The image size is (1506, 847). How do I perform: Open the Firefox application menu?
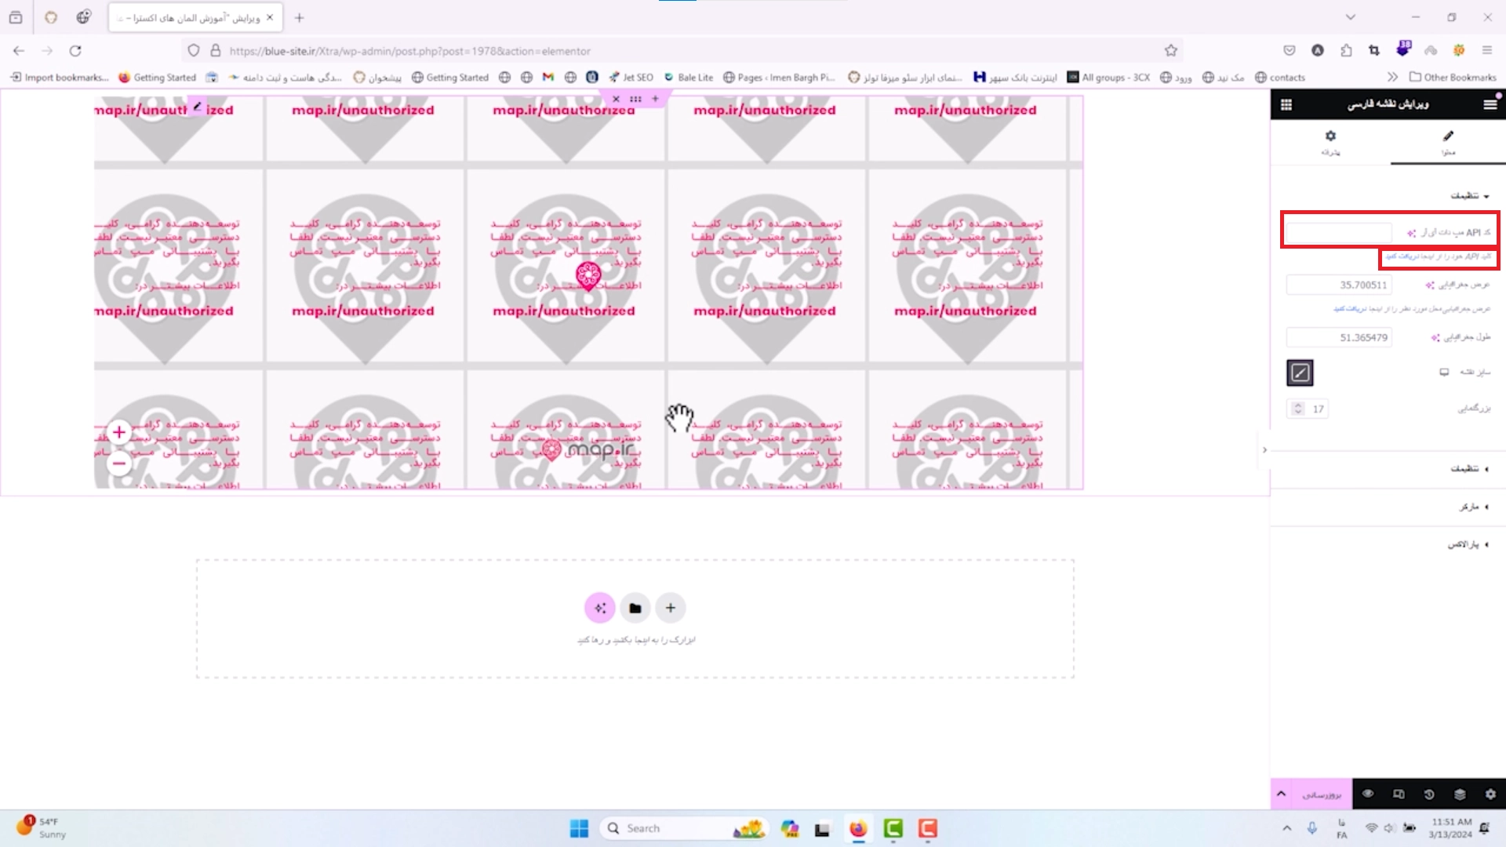coord(1487,51)
